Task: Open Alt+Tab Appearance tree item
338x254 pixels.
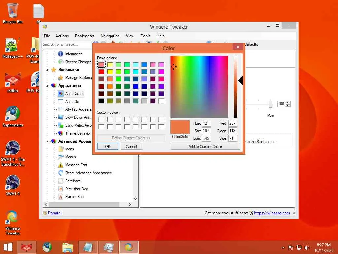Action: [79, 109]
